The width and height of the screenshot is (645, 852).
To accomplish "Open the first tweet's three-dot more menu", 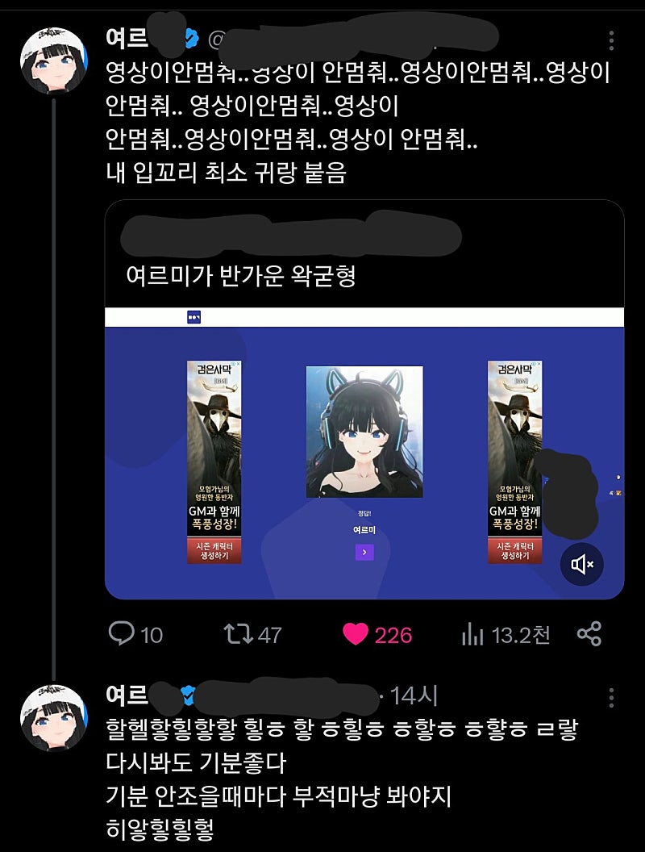I will (611, 41).
